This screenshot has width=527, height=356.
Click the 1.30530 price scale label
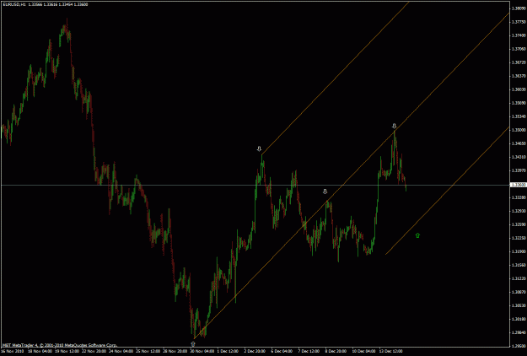(x=519, y=305)
